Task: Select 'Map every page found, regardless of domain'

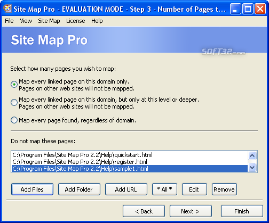Action: (14, 120)
